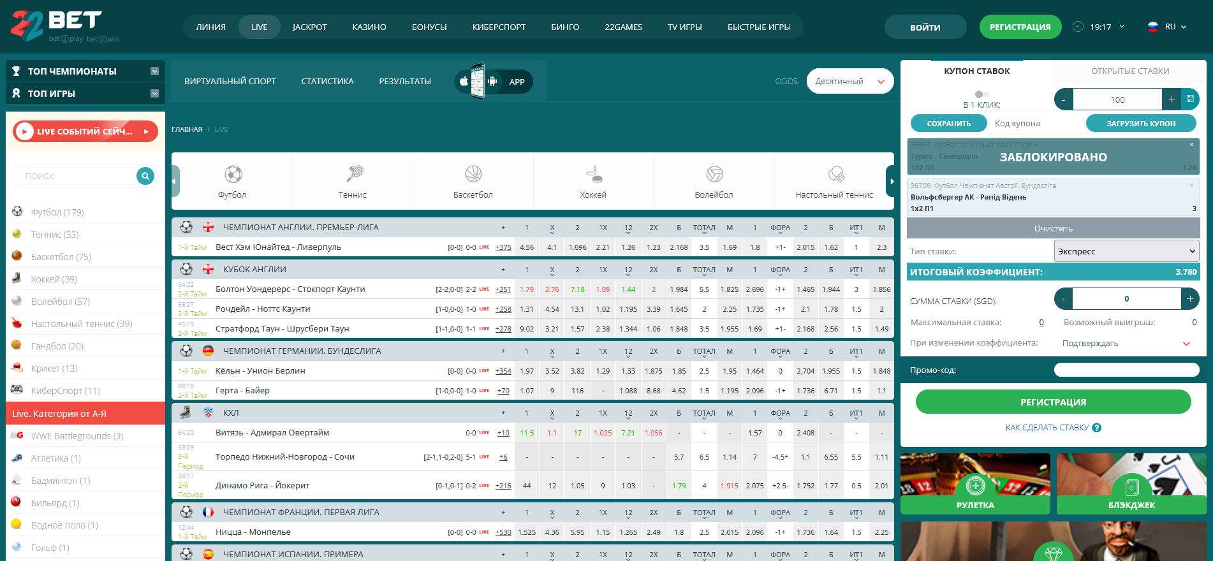Open the 'Тип ставки' Экспресс dropdown
The width and height of the screenshot is (1213, 561).
coord(1126,251)
